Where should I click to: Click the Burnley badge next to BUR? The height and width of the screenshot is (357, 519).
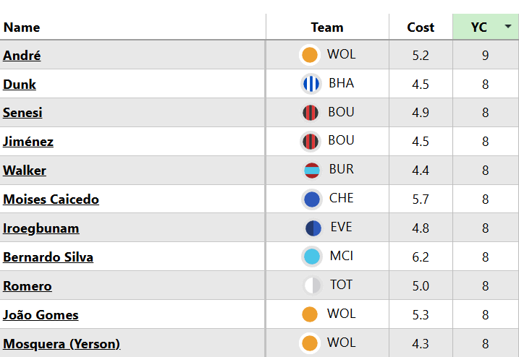point(311,171)
